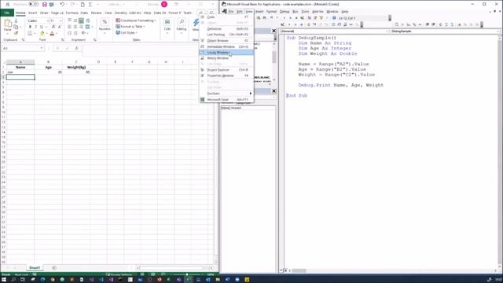Expand the Toolbars submenu in View menu
This screenshot has height=283, width=503.
tap(226, 94)
